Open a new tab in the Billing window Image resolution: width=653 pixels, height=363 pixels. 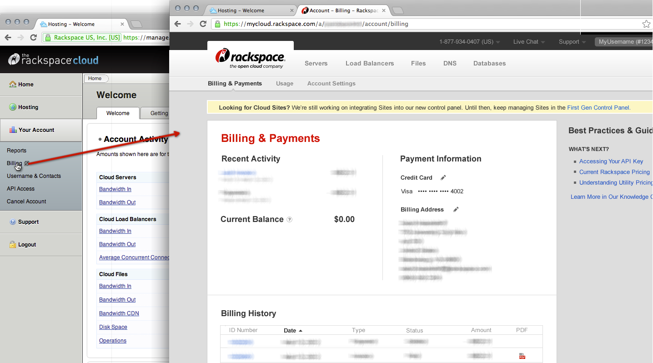click(397, 10)
